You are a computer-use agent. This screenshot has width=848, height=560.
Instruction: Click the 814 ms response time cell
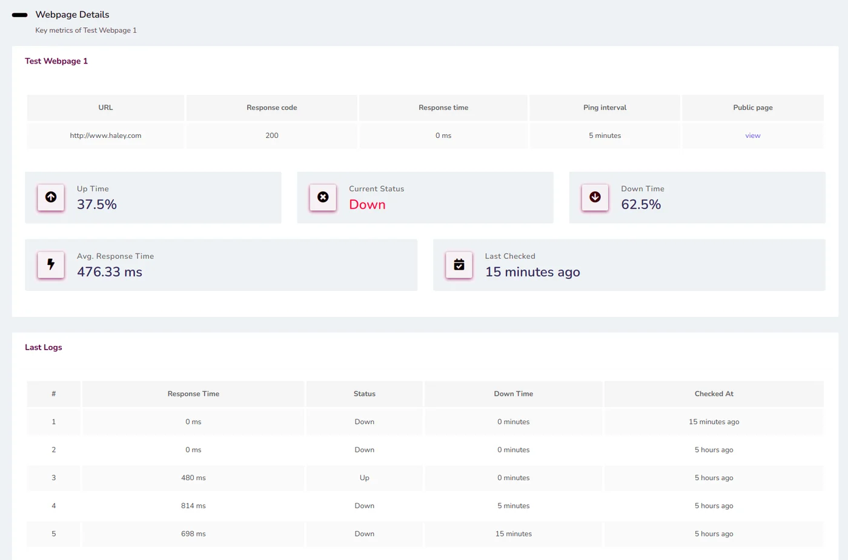193,506
